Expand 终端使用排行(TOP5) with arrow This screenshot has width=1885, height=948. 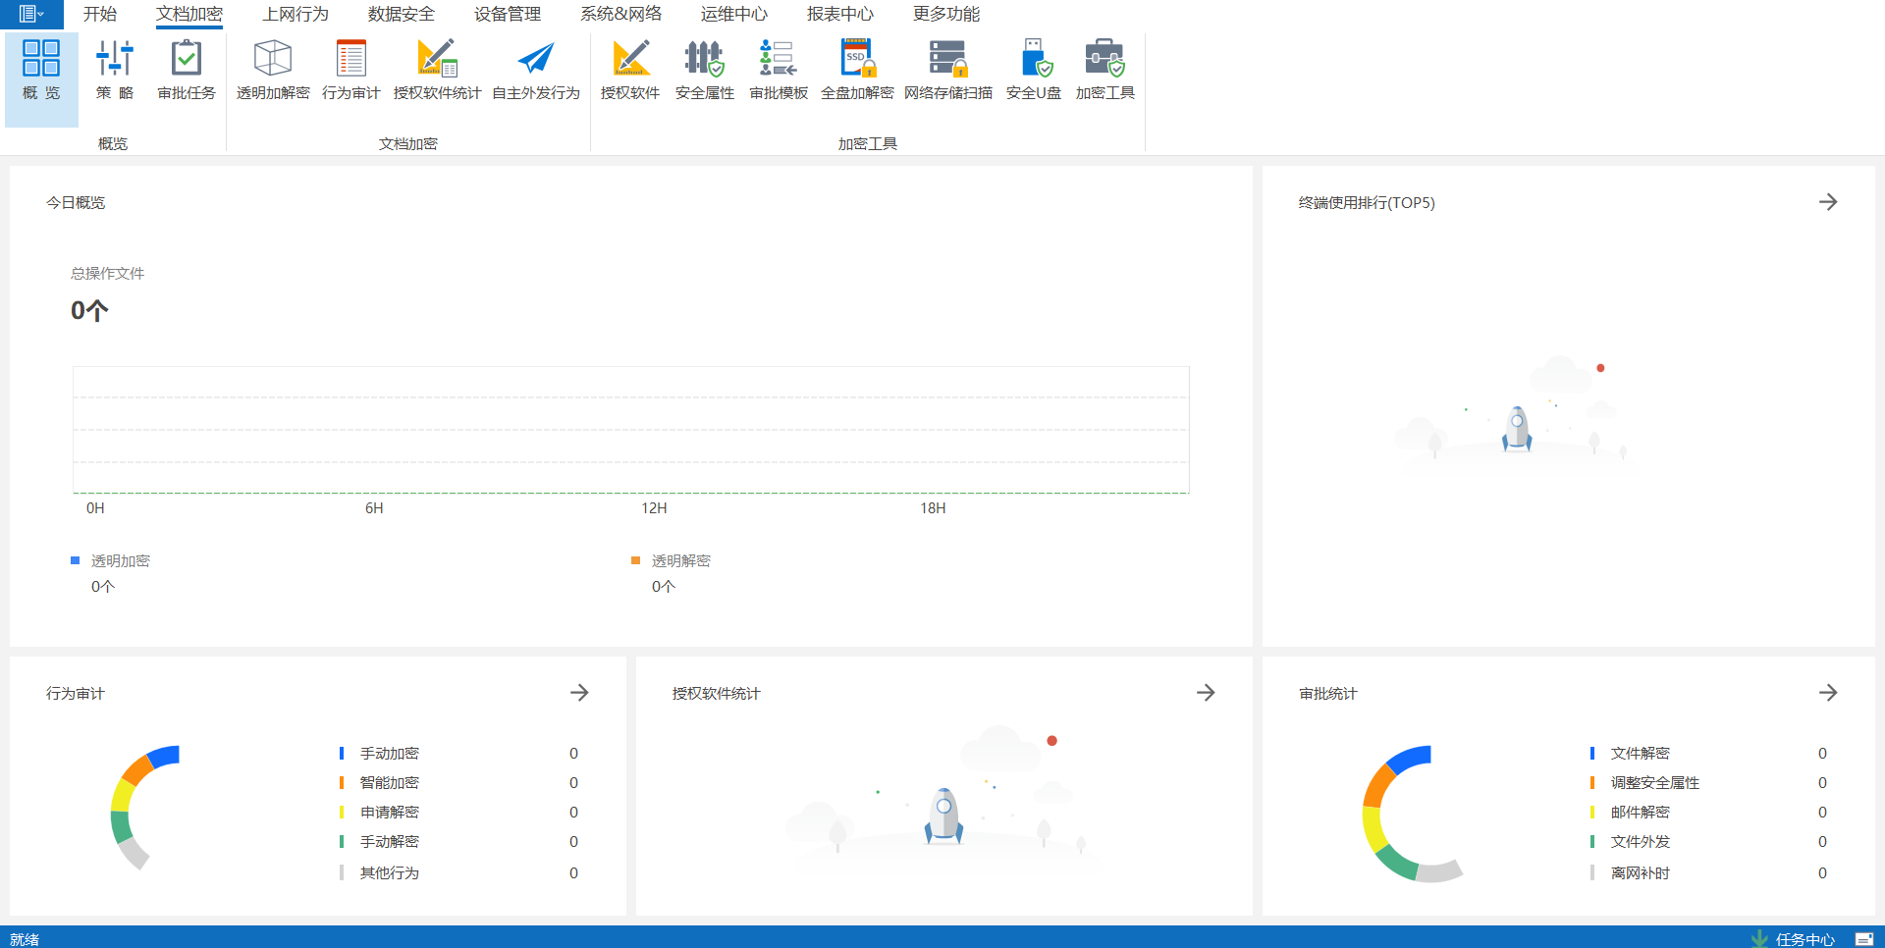1827,202
